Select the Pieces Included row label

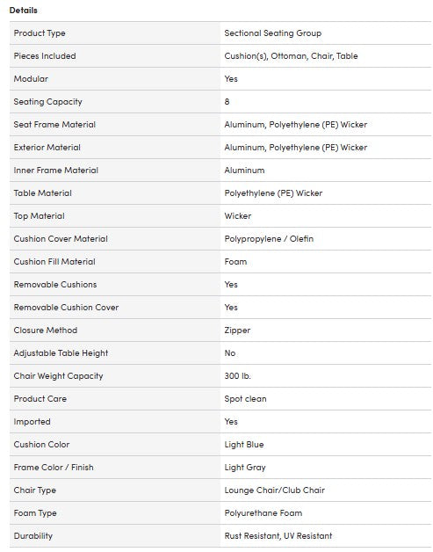[x=45, y=56]
